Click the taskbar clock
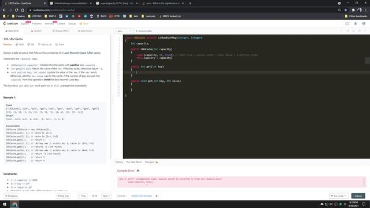Image resolution: width=370 pixels, height=208 pixels. 353,204
